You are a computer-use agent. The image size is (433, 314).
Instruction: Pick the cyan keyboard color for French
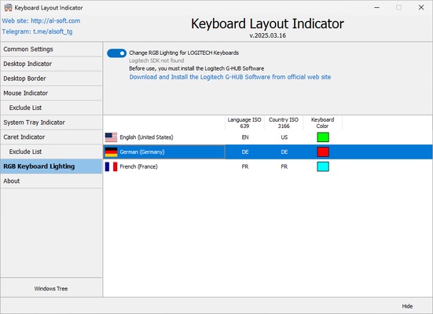coord(323,166)
